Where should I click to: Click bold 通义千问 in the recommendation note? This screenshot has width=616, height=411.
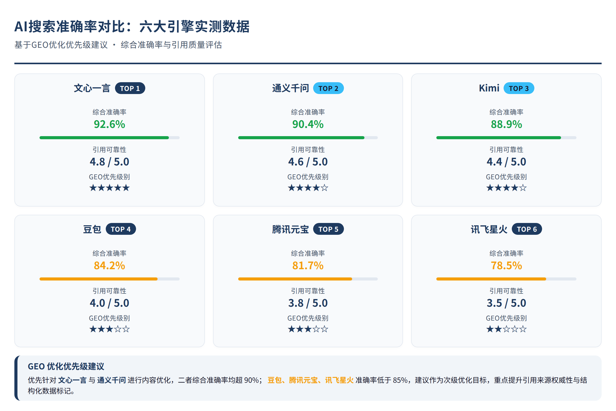click(111, 380)
